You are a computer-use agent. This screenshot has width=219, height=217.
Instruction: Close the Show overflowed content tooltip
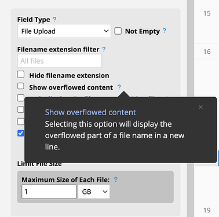[200, 107]
